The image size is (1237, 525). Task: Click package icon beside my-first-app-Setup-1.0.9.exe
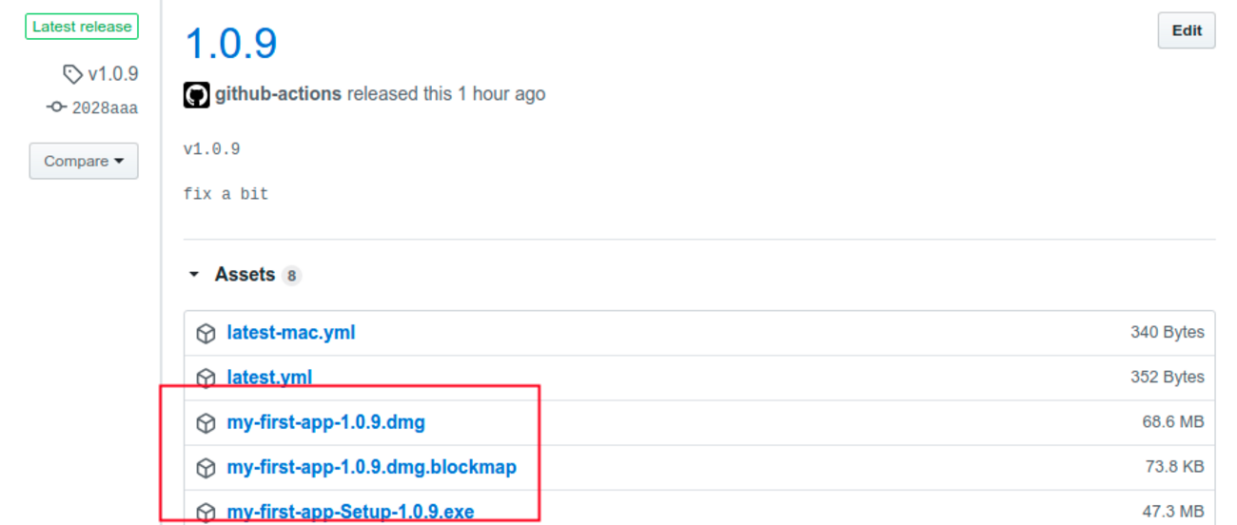pos(206,513)
